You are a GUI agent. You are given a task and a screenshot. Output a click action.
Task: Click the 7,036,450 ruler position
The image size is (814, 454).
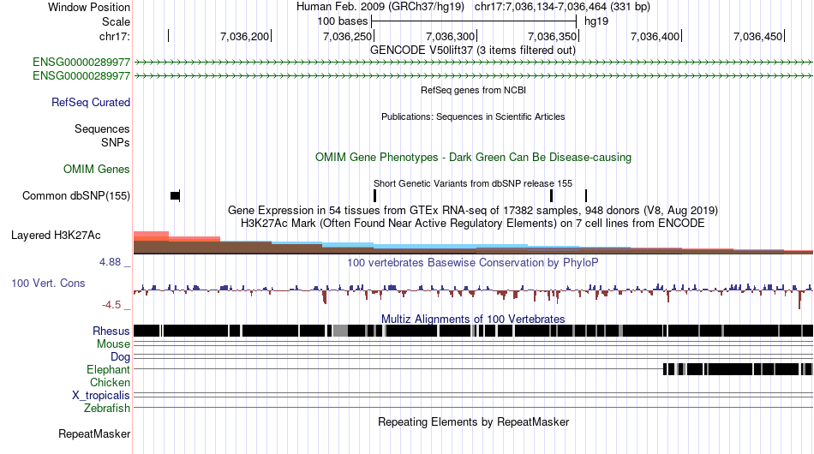[757, 36]
